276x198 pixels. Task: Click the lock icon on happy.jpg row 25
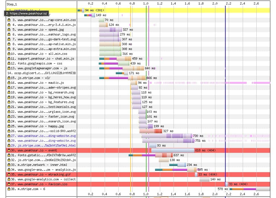click(x=9, y=126)
